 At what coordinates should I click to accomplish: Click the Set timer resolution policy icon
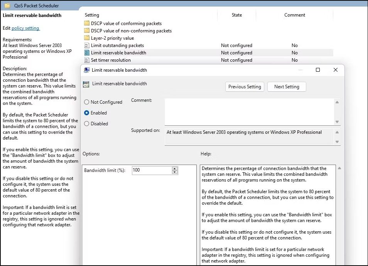point(87,60)
